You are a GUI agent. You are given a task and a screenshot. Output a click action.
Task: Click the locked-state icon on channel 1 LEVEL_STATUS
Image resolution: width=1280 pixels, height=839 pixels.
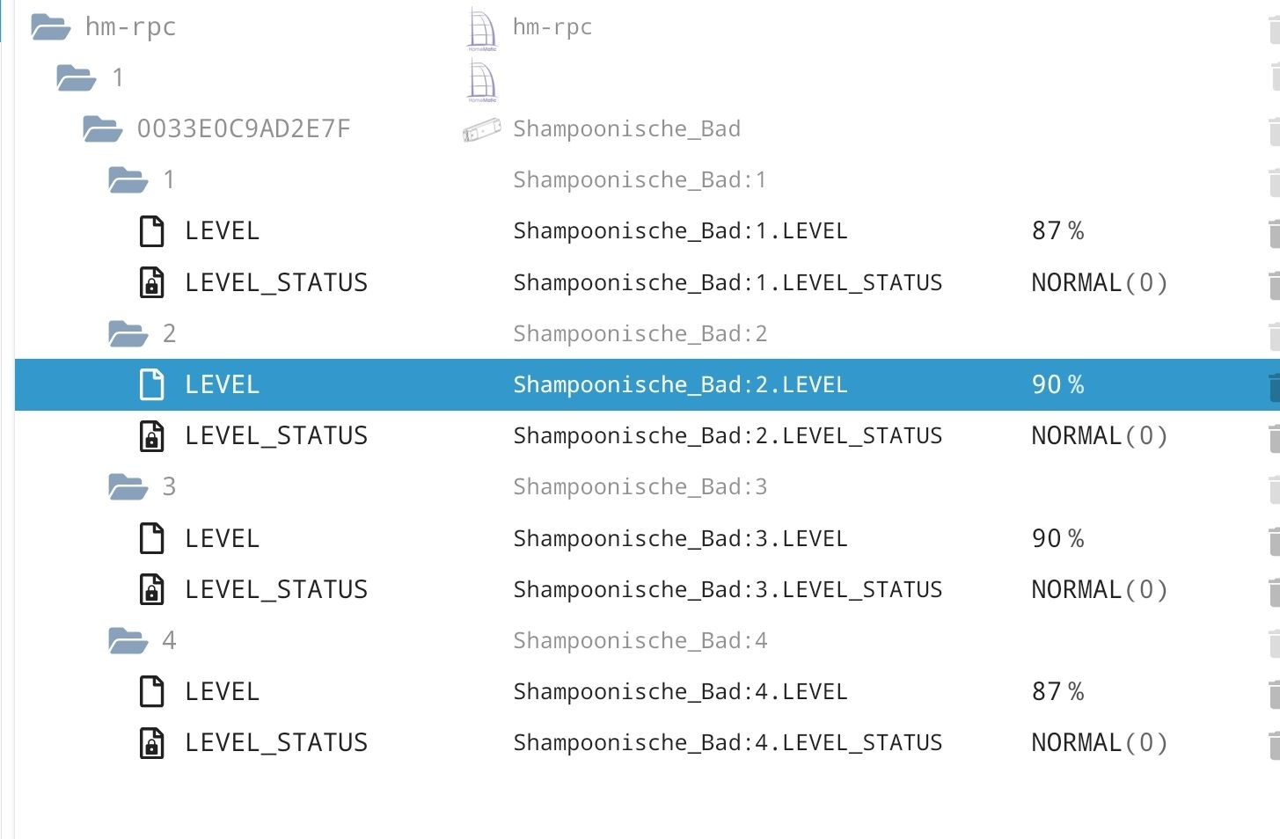coord(151,282)
